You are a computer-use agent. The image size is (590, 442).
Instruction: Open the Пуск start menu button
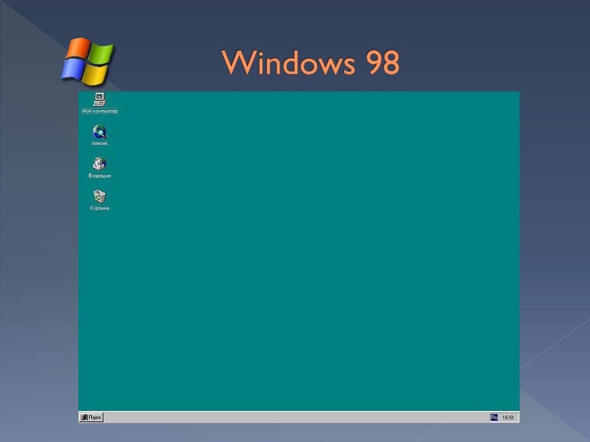tap(91, 417)
